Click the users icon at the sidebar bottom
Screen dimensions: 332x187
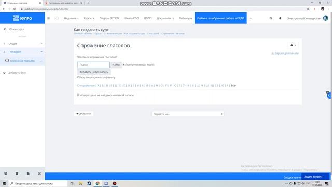6,173
